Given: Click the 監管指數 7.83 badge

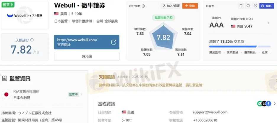Looking at the screenshot, I should click(163, 18).
